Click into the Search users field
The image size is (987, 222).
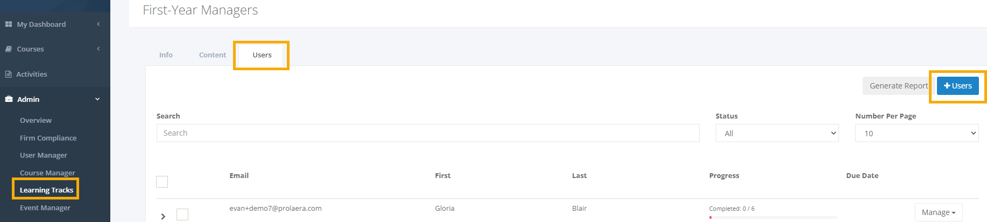(x=428, y=133)
